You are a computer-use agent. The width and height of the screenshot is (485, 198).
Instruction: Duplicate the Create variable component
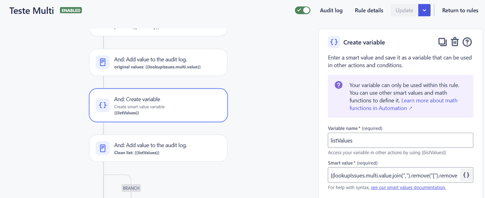click(x=442, y=42)
